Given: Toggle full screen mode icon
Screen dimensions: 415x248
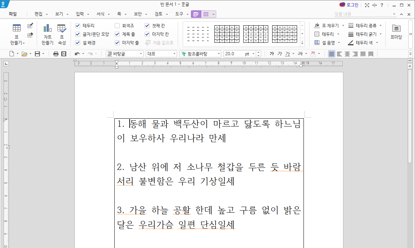Looking at the screenshot, I should 367,5.
